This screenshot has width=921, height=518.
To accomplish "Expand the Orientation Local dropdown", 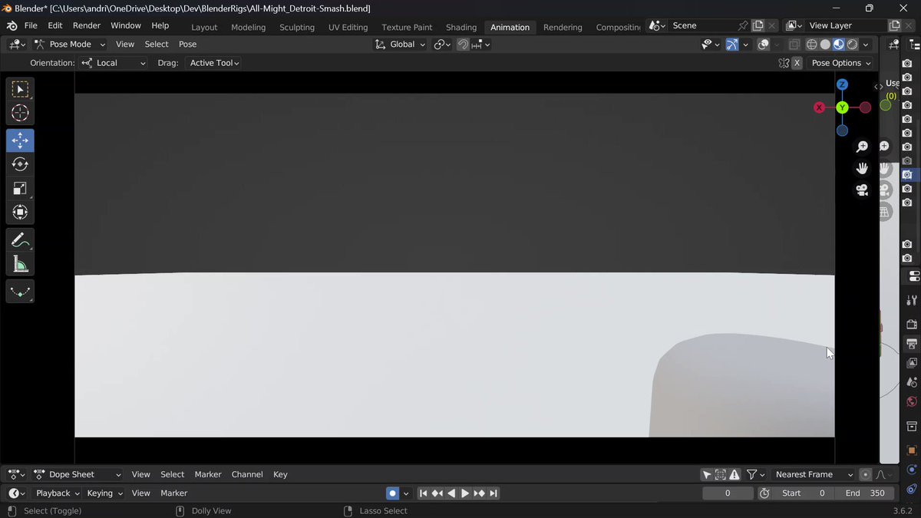I will (114, 63).
